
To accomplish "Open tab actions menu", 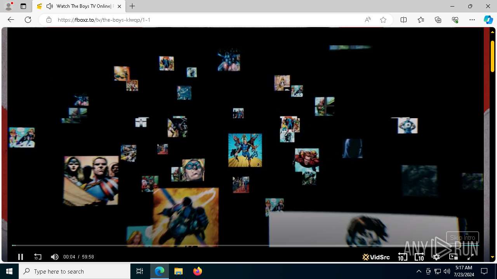I will tap(23, 6).
